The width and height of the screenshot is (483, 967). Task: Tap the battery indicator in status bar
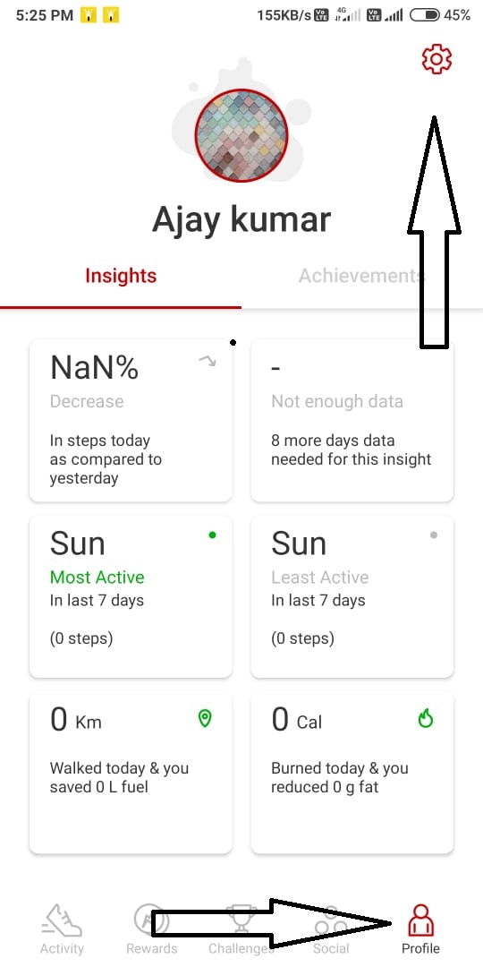pos(425,15)
